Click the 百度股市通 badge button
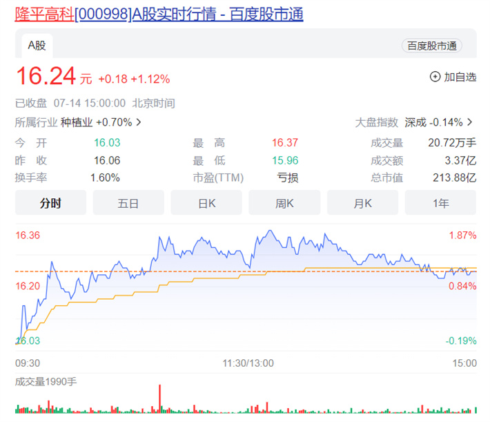 click(431, 46)
